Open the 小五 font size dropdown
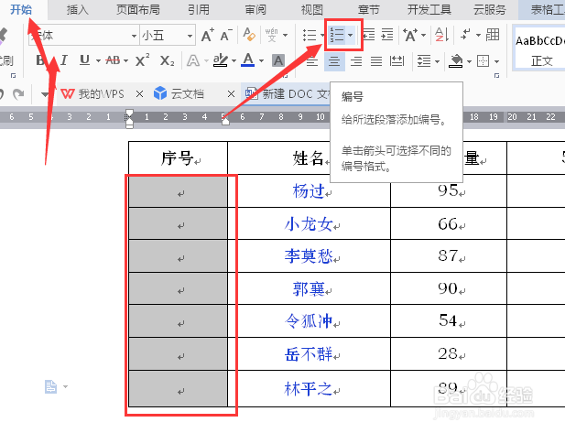The width and height of the screenshot is (565, 433). tap(190, 36)
